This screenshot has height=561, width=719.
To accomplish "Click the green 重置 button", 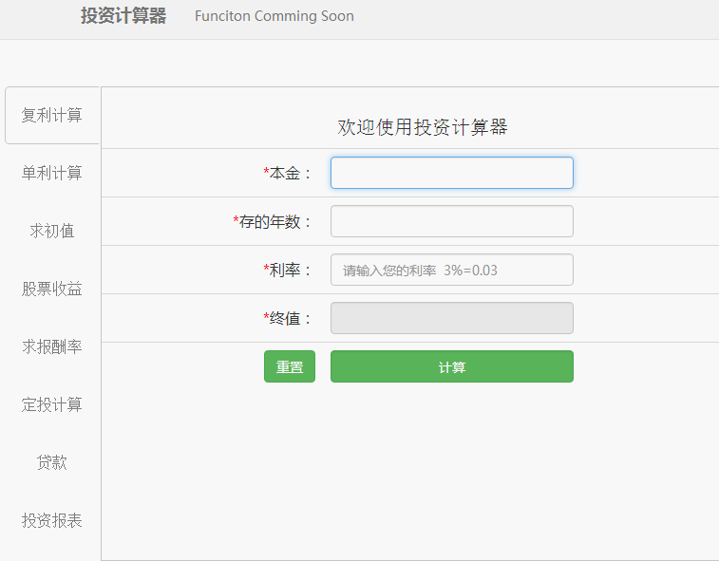I will [290, 366].
